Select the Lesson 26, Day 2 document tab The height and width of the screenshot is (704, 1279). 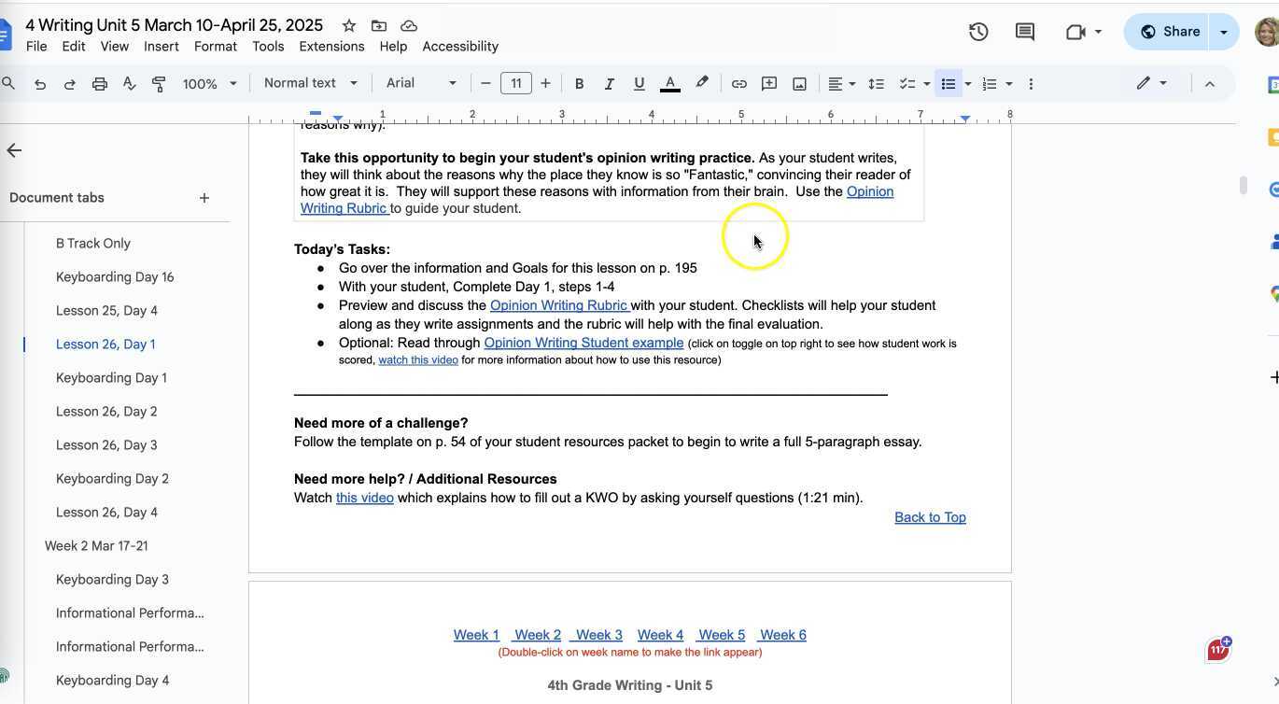(x=106, y=411)
